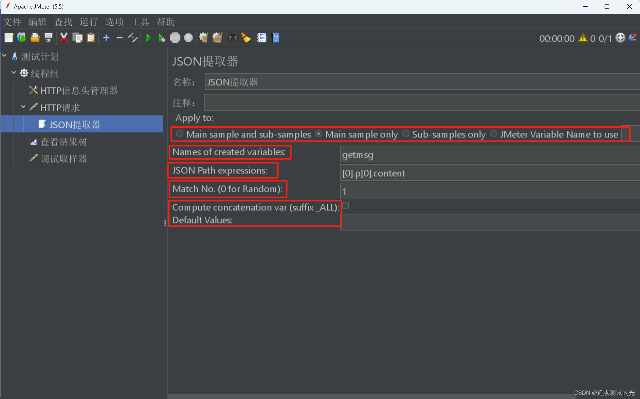Click the Toggle enable/disable icon
Image resolution: width=640 pixels, height=399 pixels.
click(x=133, y=38)
